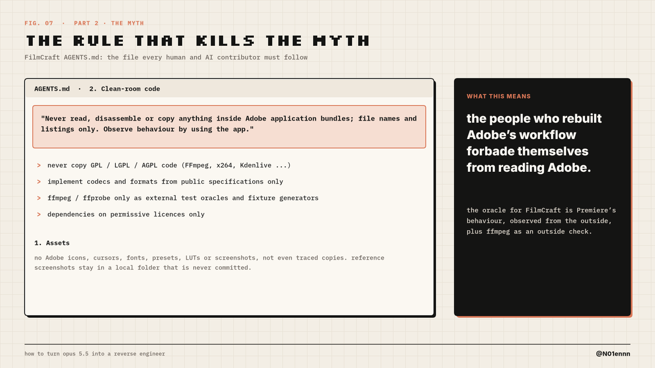Click 'ffmpeg / ffprobe only as external test oracles'

point(183,198)
